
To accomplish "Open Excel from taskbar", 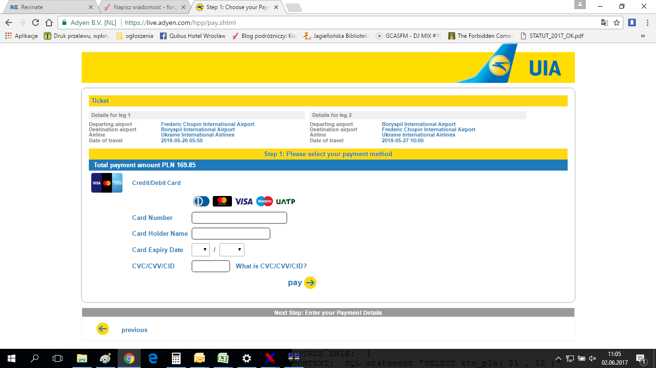I will click(223, 358).
